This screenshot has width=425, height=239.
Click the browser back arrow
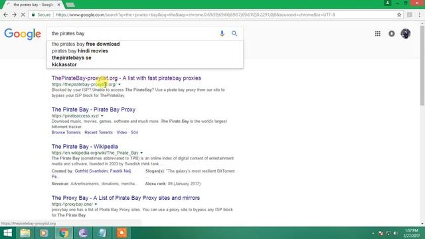[6, 15]
